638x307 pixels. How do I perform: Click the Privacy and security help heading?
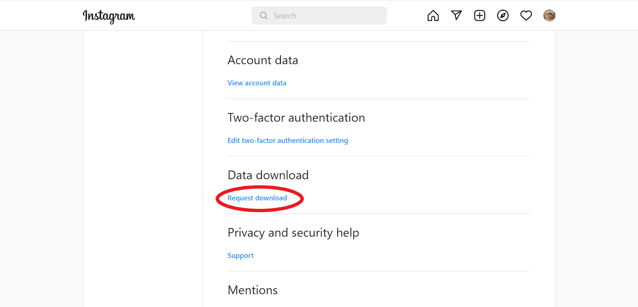click(x=293, y=233)
